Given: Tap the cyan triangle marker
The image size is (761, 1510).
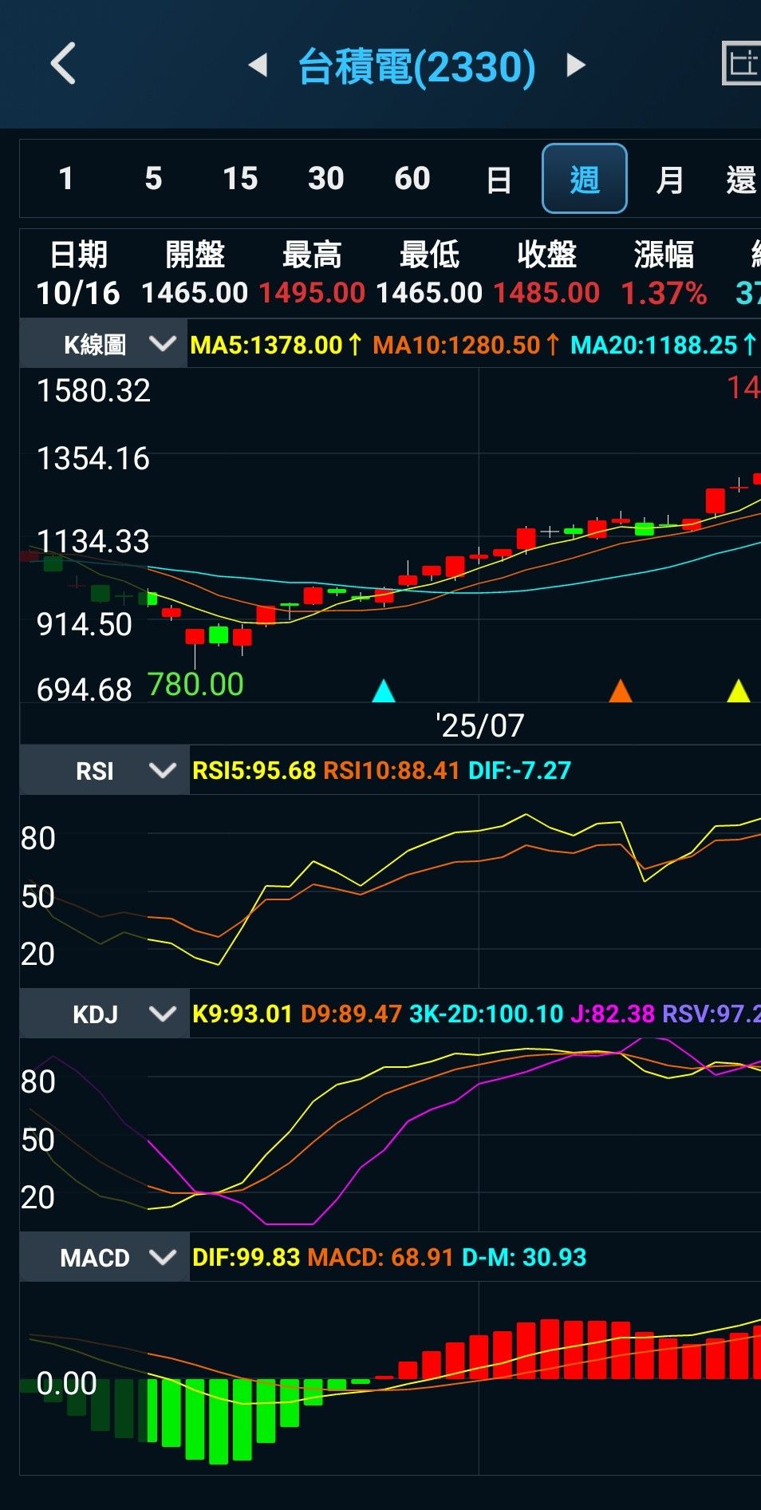Looking at the screenshot, I should [x=384, y=690].
